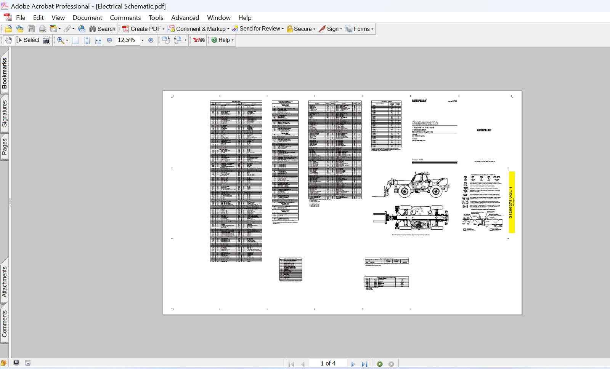Rotate the page clockwise

click(x=166, y=40)
